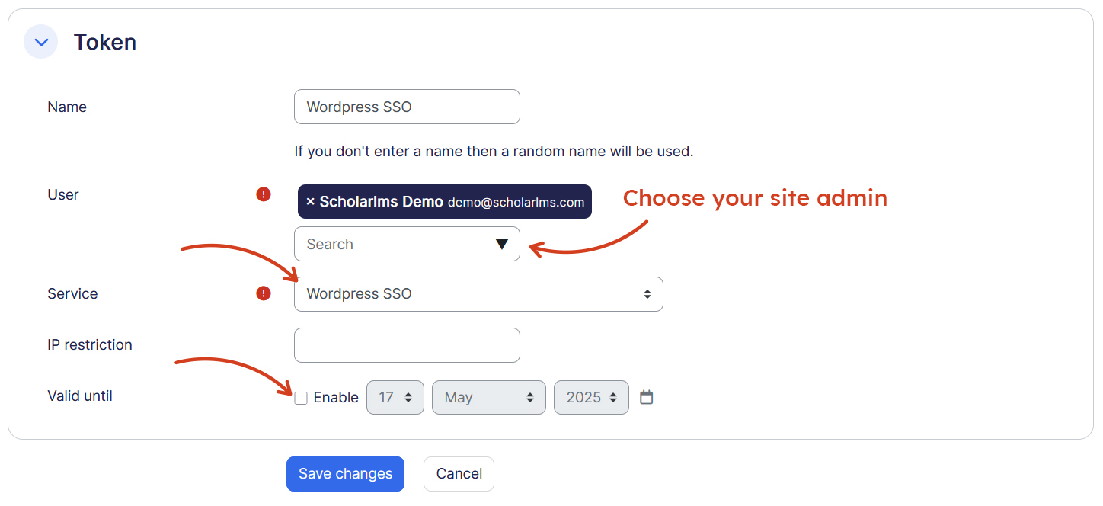1103x506 pixels.
Task: Open the calendar date picker icon
Action: pyautogui.click(x=647, y=397)
